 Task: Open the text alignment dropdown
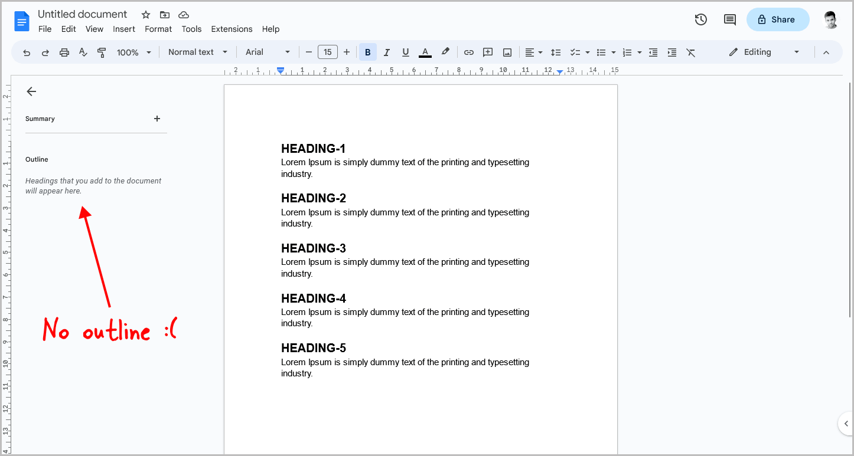pos(534,53)
